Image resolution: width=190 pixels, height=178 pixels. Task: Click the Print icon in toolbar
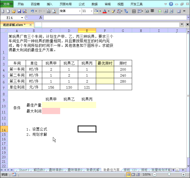(48, 11)
